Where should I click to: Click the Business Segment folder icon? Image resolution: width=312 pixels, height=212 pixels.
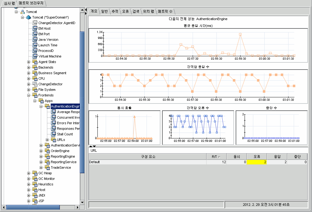[35, 73]
